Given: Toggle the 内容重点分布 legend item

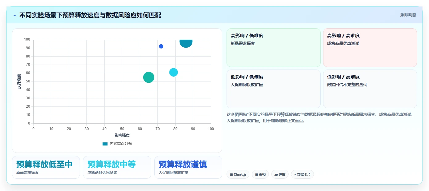Looking at the screenshot, I should coord(117,144).
